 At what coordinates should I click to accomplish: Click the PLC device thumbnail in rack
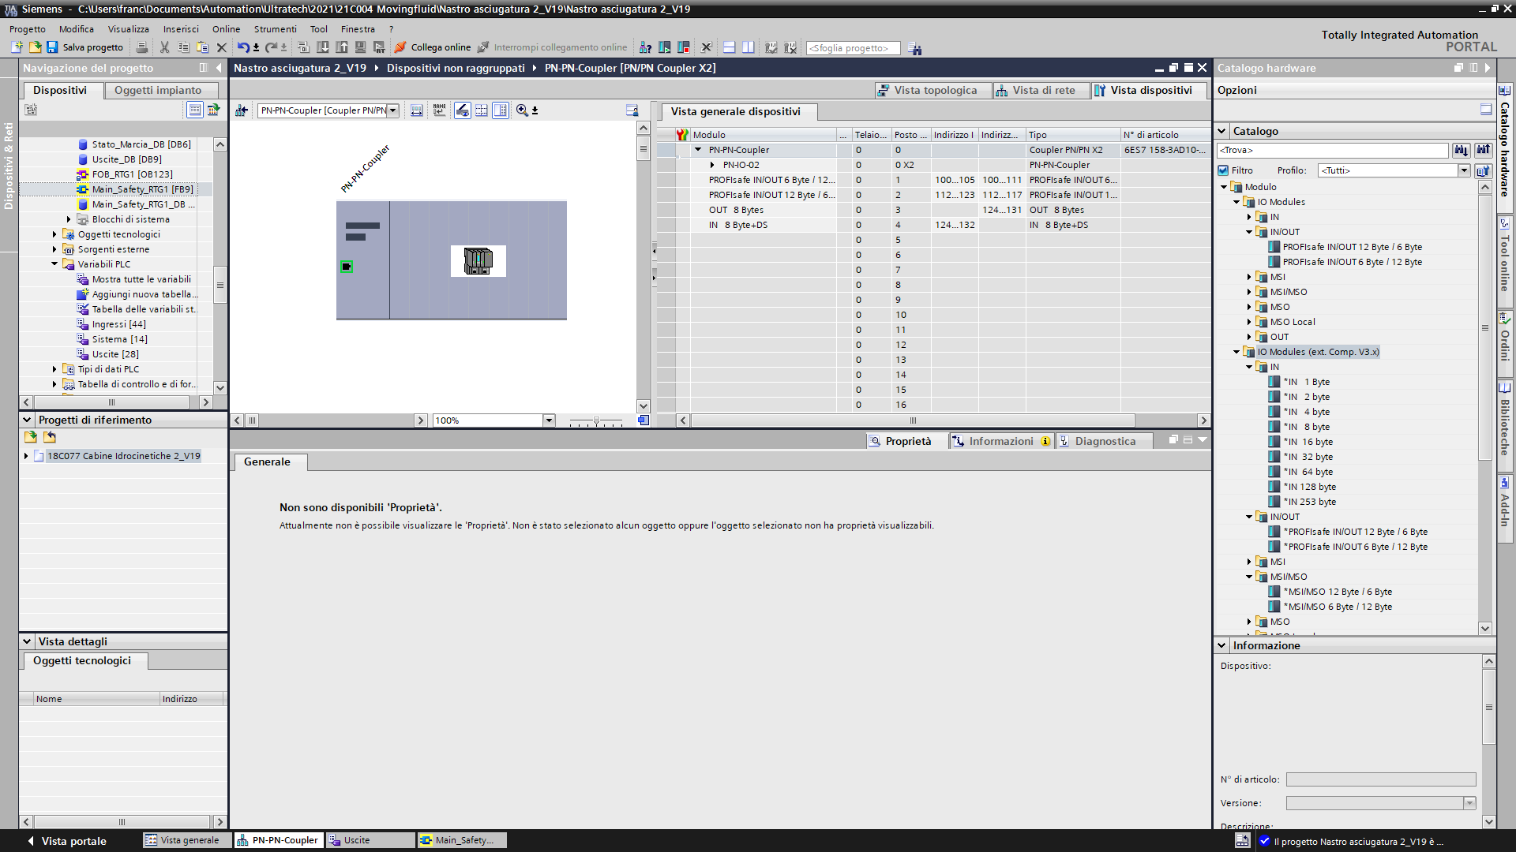(478, 260)
